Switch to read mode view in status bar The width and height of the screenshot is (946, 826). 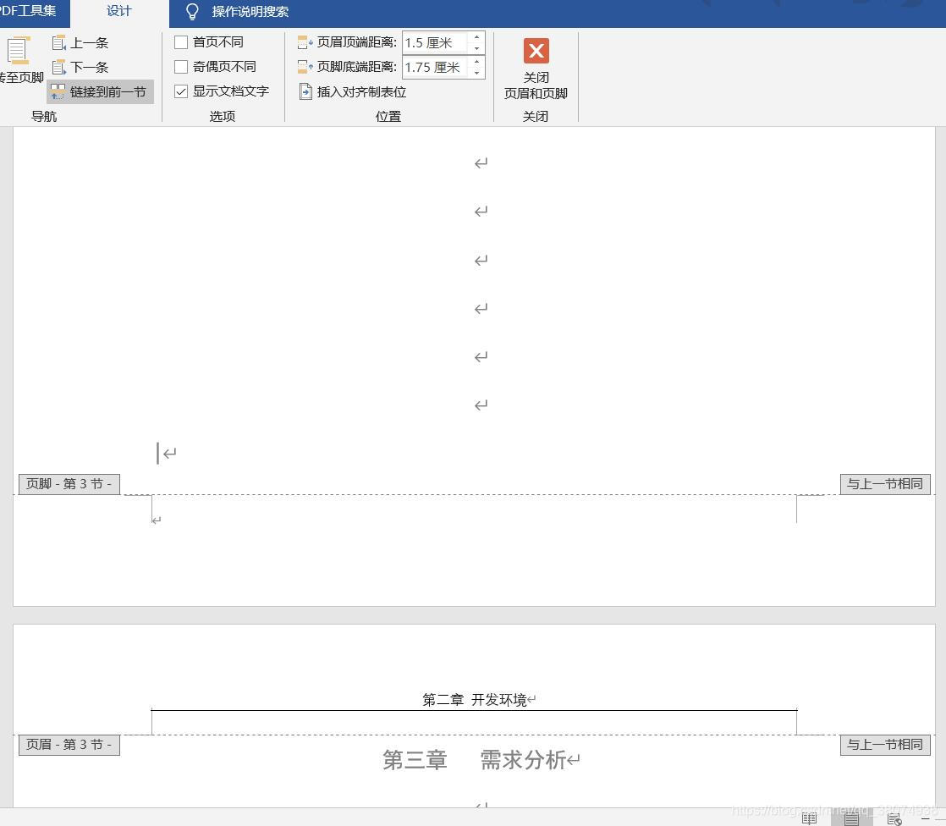coord(809,818)
